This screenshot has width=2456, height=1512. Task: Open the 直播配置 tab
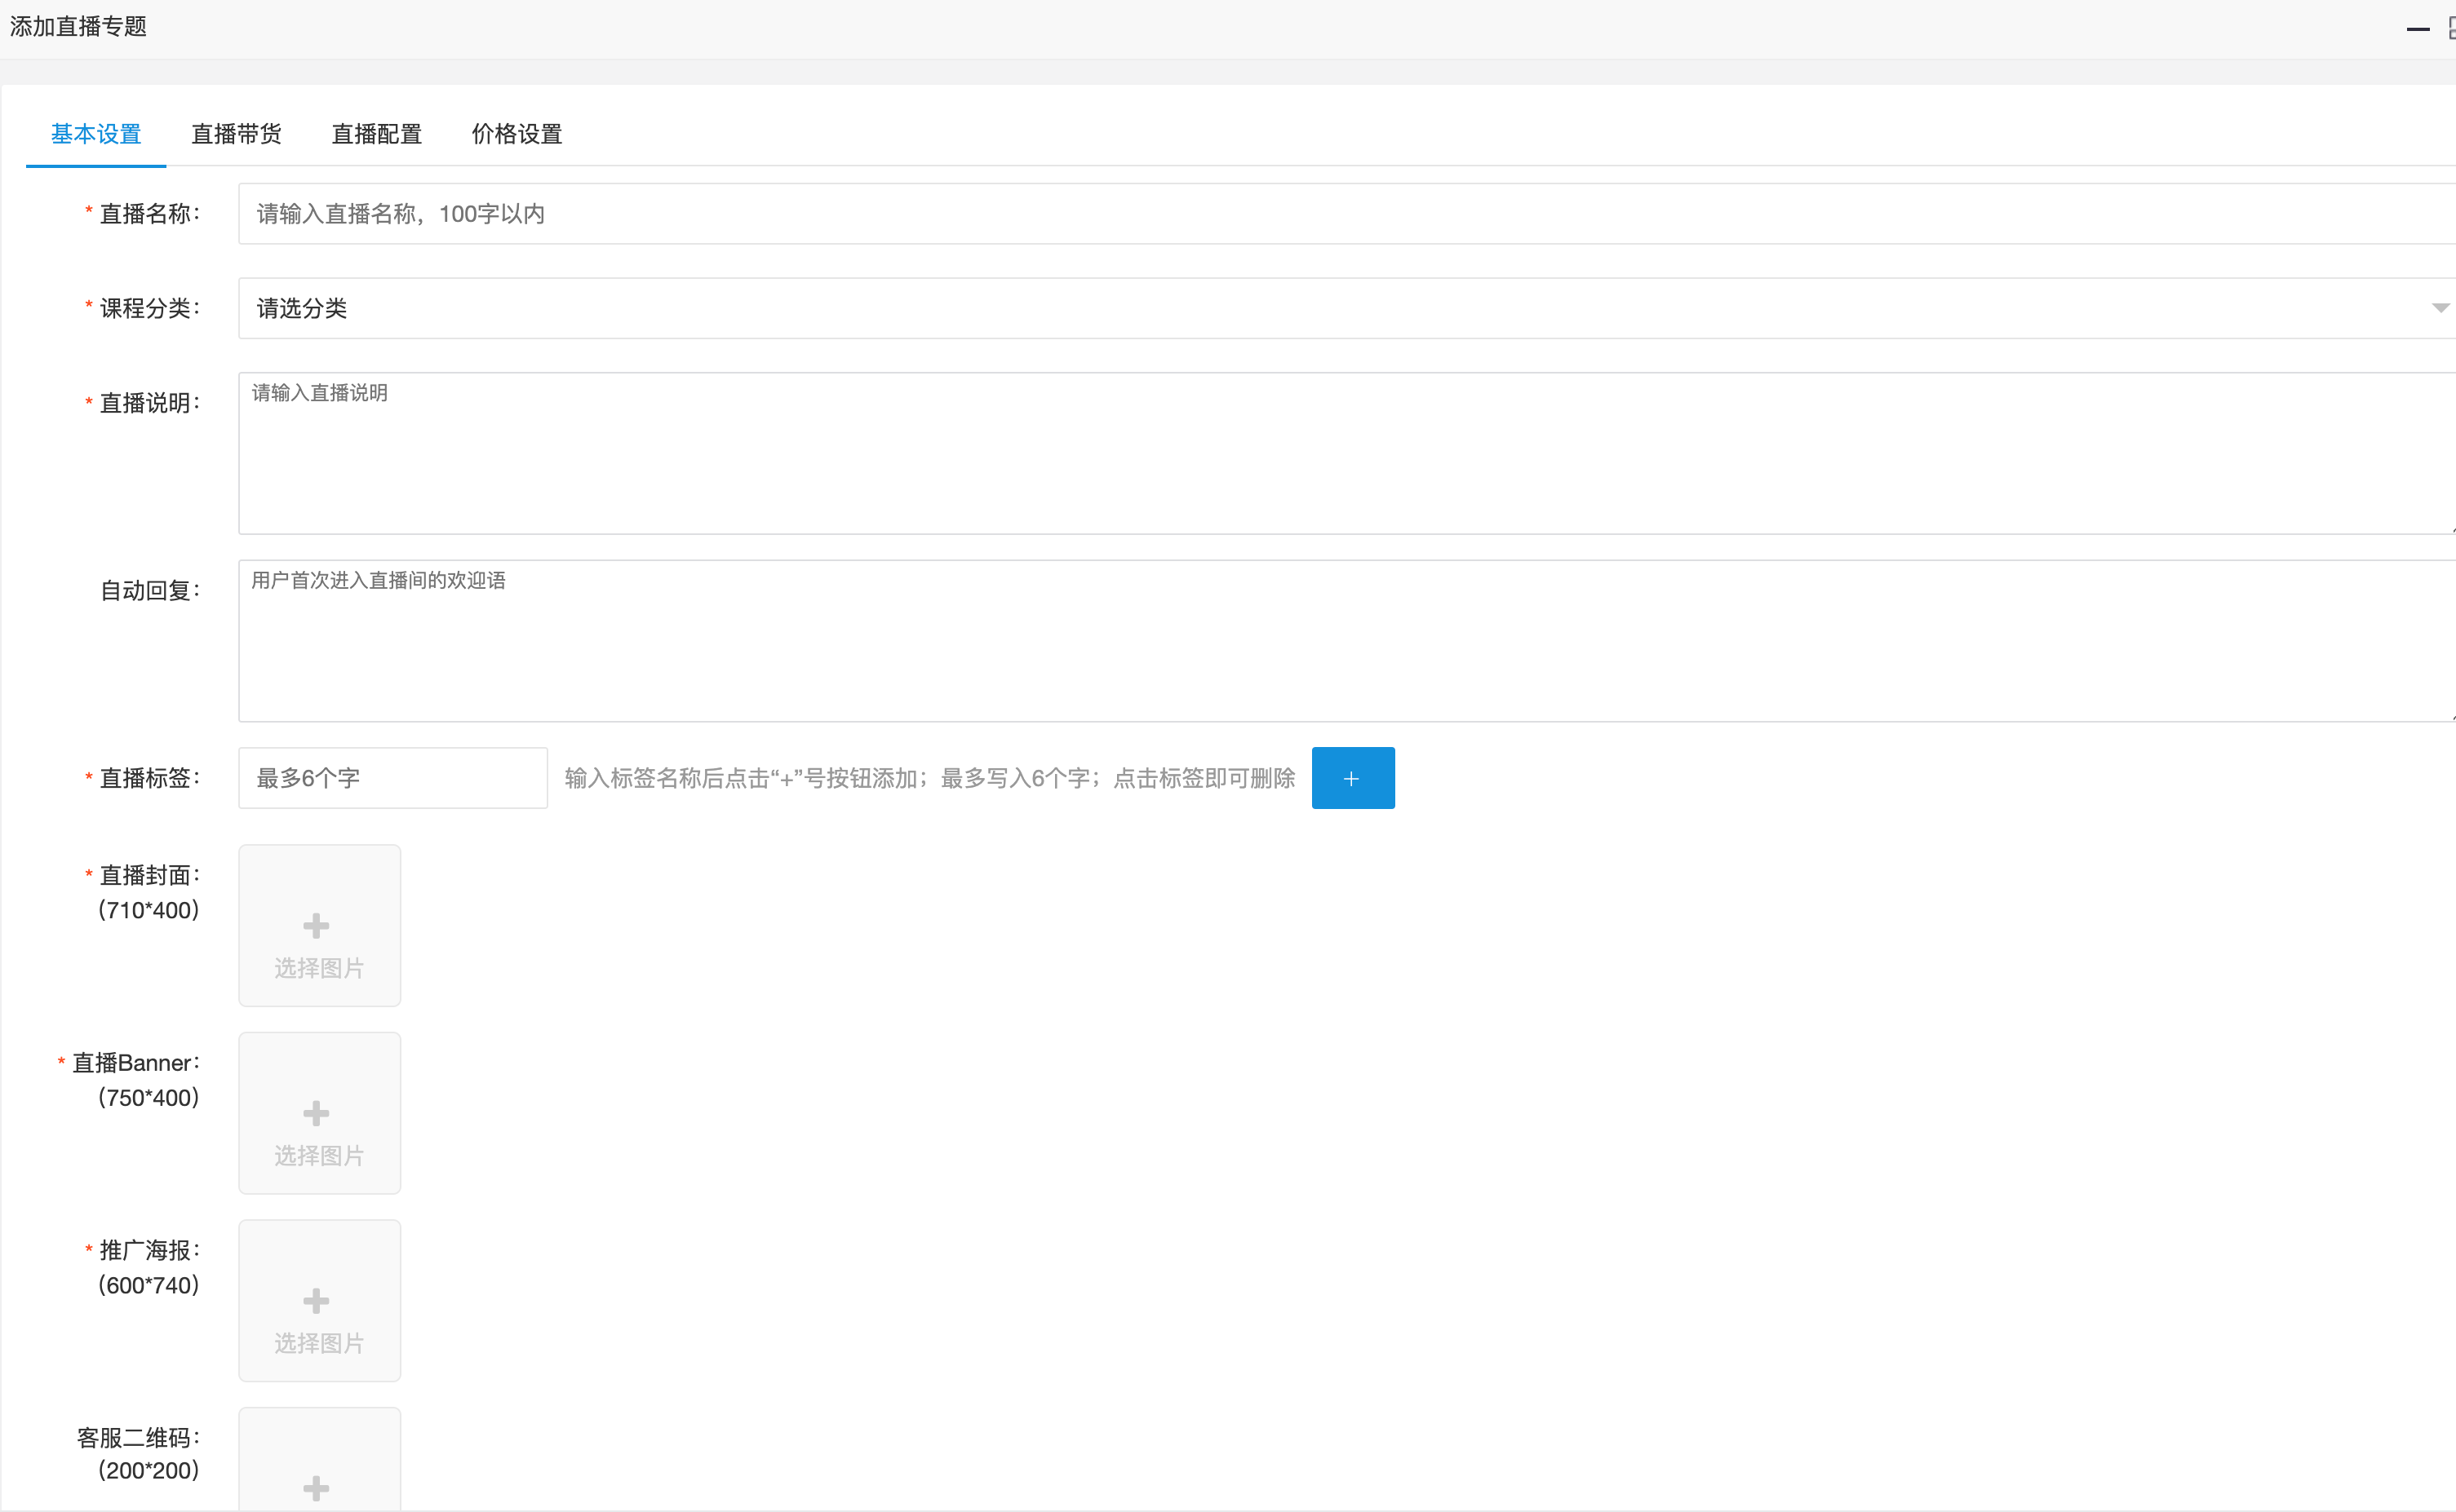pos(376,134)
